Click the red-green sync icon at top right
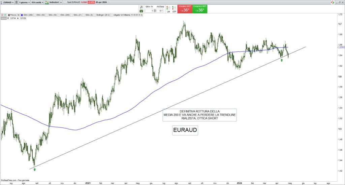The height and width of the screenshot is (185, 345). point(332,2)
